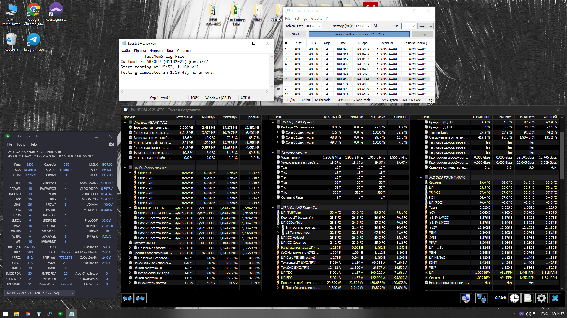Viewport: 567px width, 318px height.
Task: Open the Memory (MiB) dropdown in LinX
Action: tap(368, 26)
